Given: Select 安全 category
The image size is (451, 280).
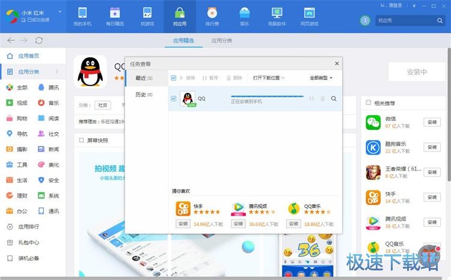Looking at the screenshot, I should pos(49,180).
